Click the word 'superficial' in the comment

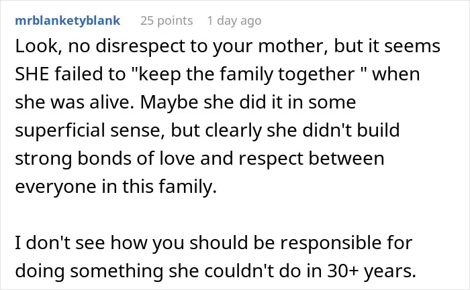tap(60, 131)
